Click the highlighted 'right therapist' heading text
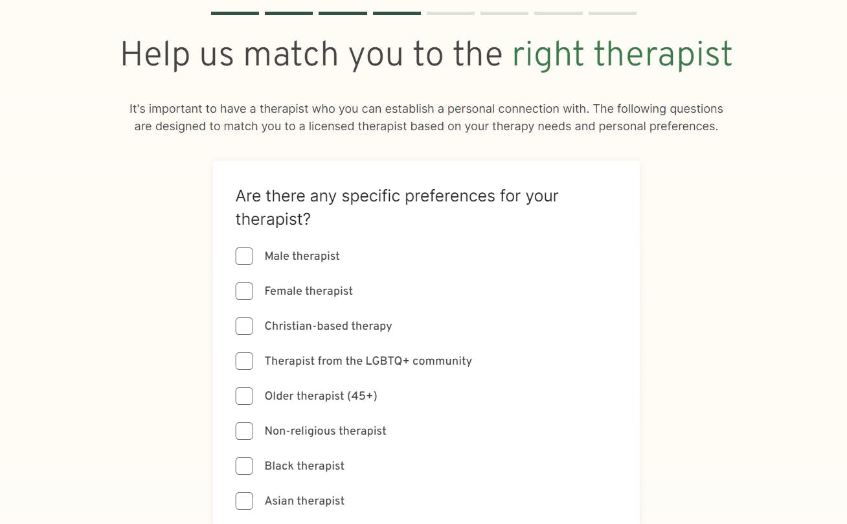This screenshot has height=524, width=847. click(x=622, y=54)
